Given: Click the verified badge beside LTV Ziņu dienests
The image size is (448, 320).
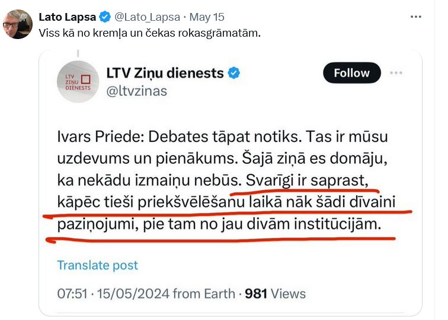Looking at the screenshot, I should 235,73.
